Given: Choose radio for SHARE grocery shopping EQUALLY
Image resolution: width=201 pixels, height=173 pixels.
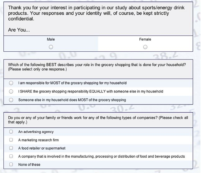Looking at the screenshot, I should click(11, 92).
